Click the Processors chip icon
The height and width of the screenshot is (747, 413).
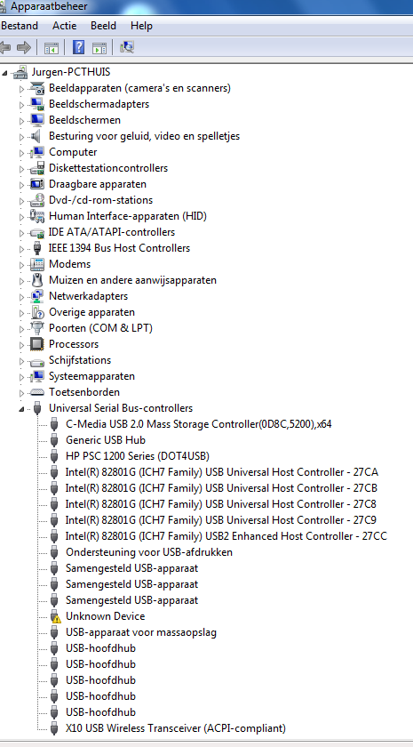click(x=36, y=344)
